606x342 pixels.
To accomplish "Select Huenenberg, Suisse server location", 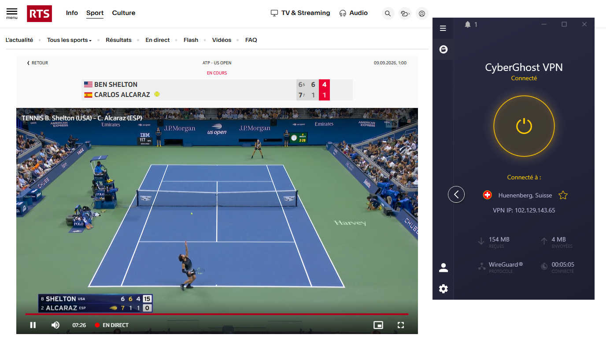I will 525,195.
